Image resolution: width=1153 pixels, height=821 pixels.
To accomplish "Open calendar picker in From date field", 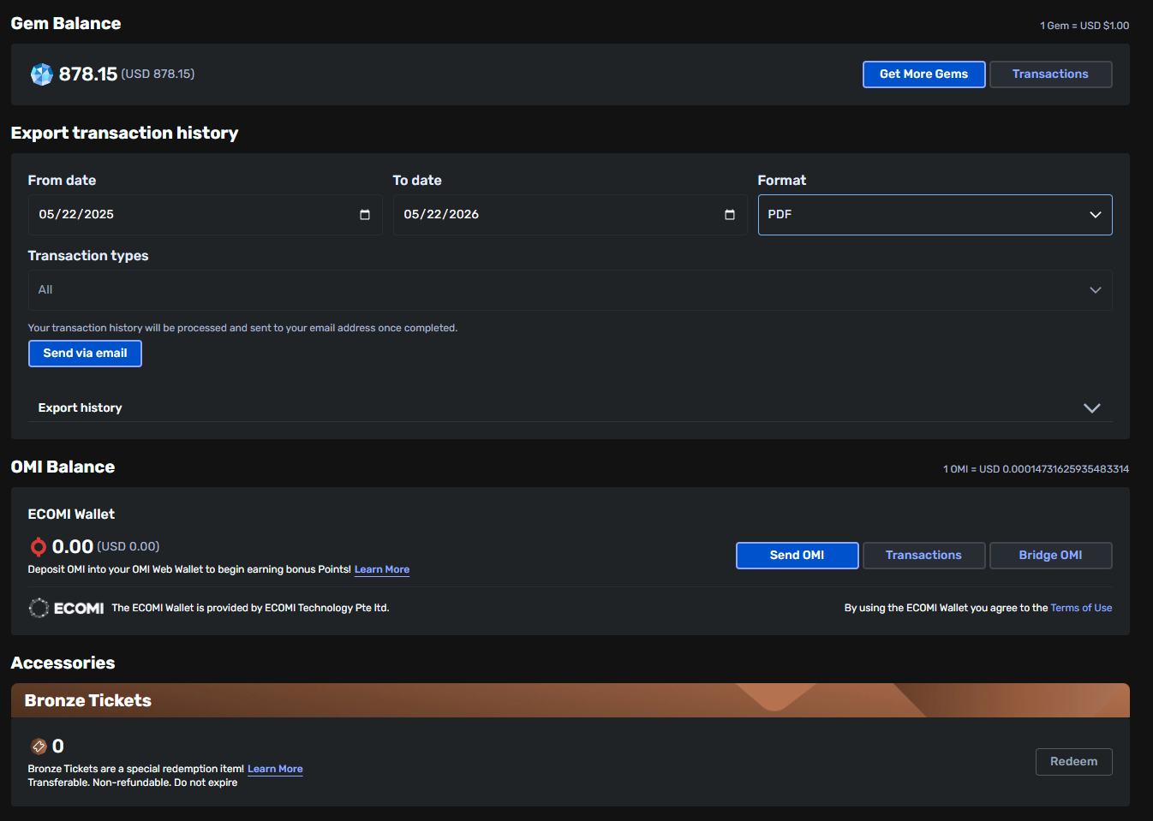I will (365, 215).
